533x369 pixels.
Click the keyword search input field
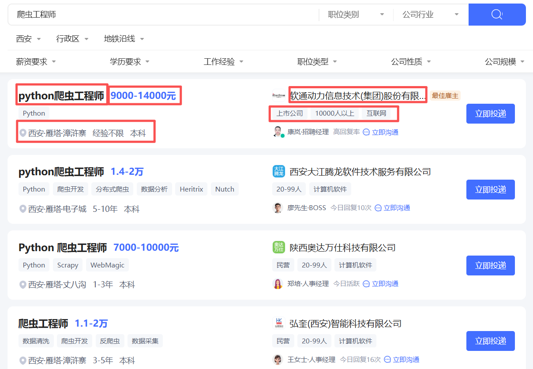[154, 15]
